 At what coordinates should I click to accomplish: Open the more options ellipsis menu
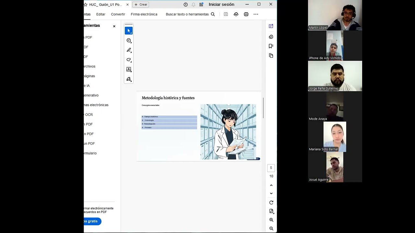[256, 14]
